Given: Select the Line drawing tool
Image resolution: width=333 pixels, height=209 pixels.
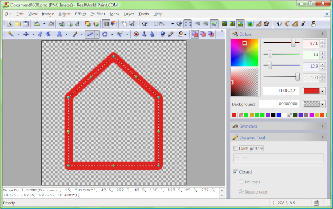Looking at the screenshot, I should [x=90, y=34].
